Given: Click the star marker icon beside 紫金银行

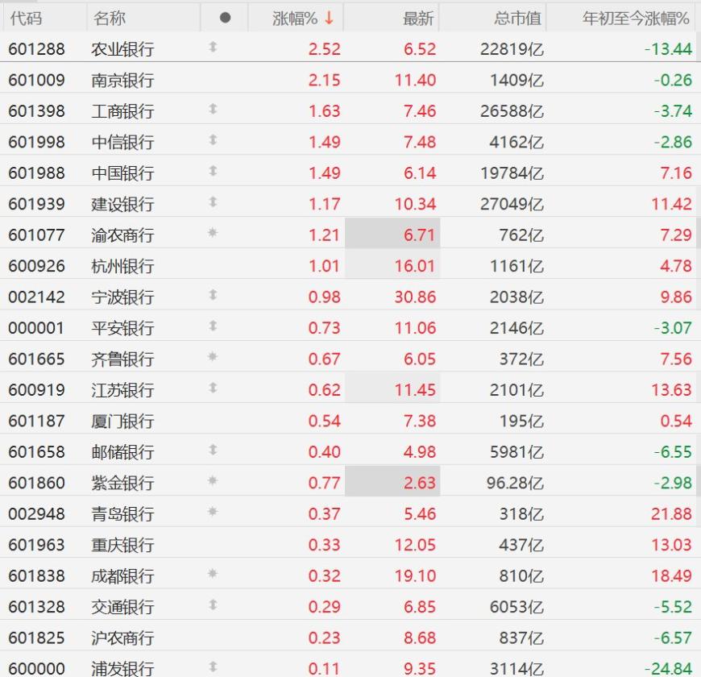Looking at the screenshot, I should (213, 480).
